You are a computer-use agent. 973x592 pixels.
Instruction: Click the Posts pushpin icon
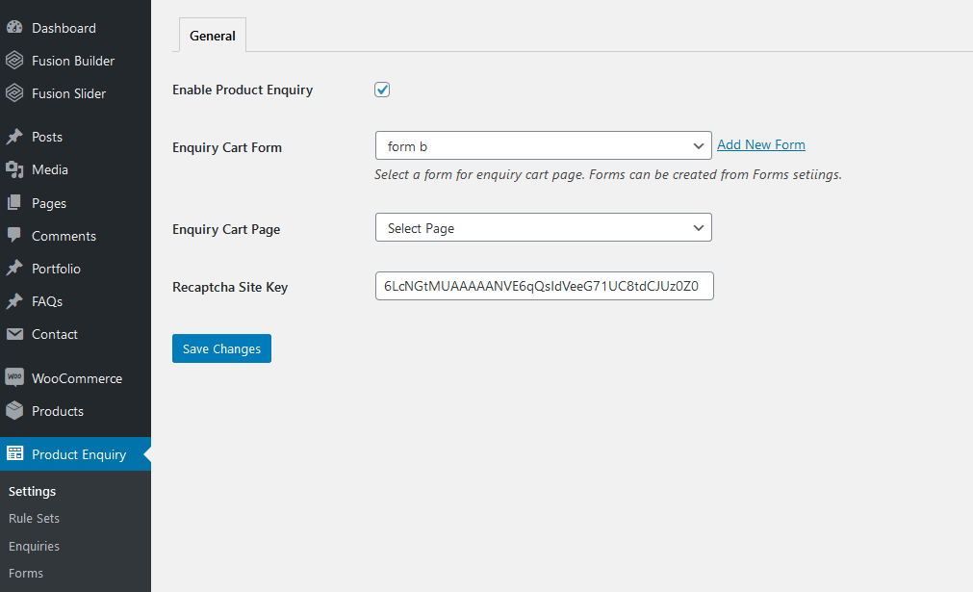pos(14,137)
